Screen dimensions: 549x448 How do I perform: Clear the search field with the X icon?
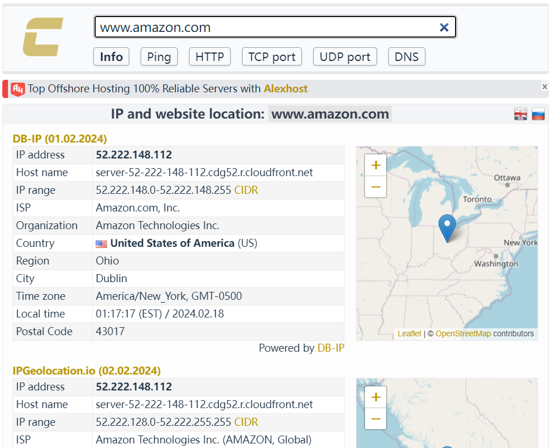tap(444, 27)
